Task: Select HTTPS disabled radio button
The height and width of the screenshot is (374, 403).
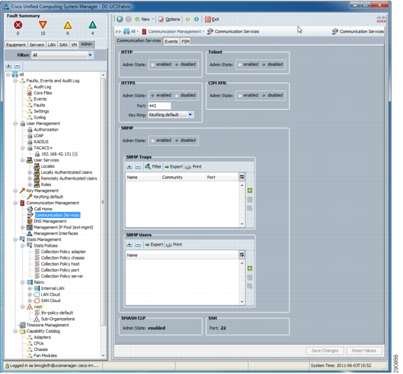Action: [176, 95]
